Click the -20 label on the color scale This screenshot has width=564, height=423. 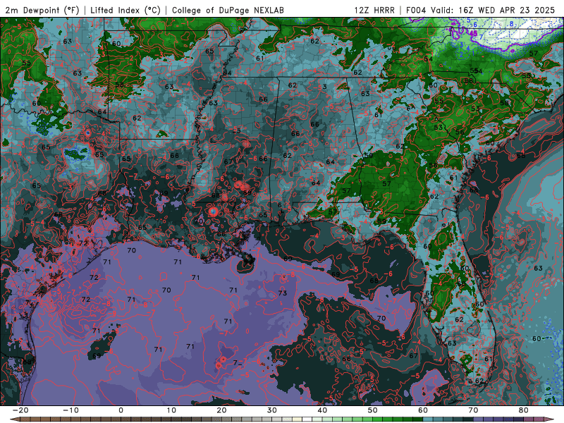(x=20, y=410)
